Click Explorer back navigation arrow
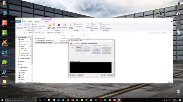Screen dimensions: 183x102 click(x=17, y=33)
